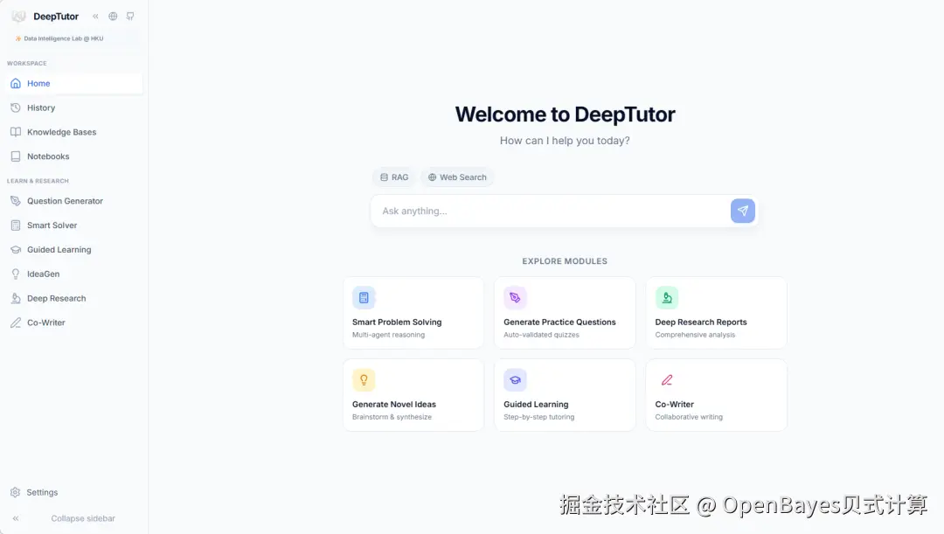Viewport: 944px width, 534px height.
Task: Toggle the Web Search chip
Action: click(457, 177)
